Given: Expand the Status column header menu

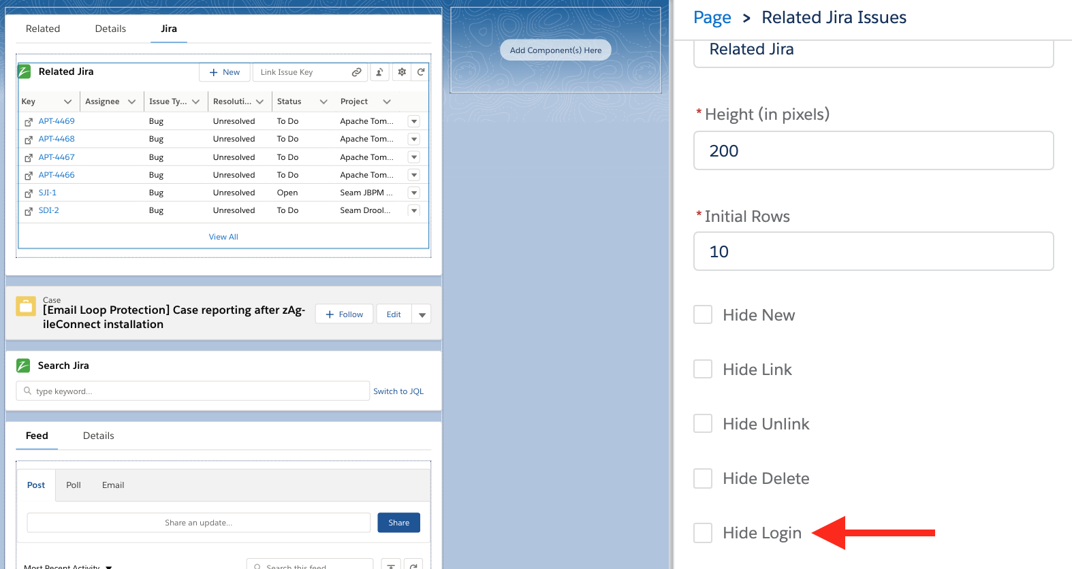Looking at the screenshot, I should (x=324, y=101).
